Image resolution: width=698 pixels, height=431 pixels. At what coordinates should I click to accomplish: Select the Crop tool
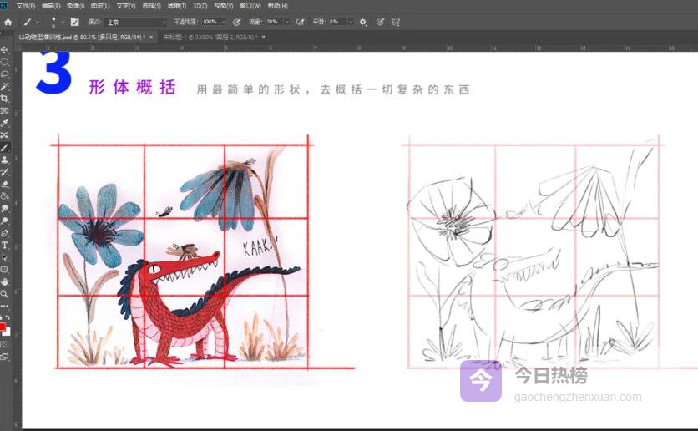(5, 99)
